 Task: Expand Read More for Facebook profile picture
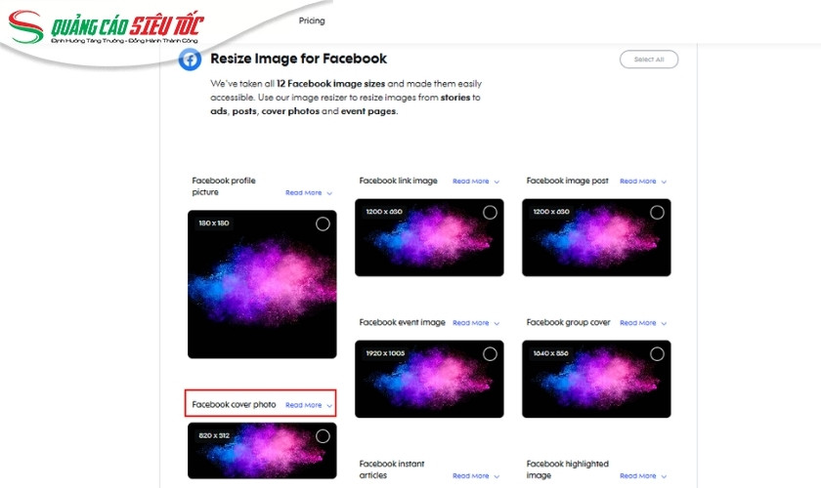tap(309, 192)
